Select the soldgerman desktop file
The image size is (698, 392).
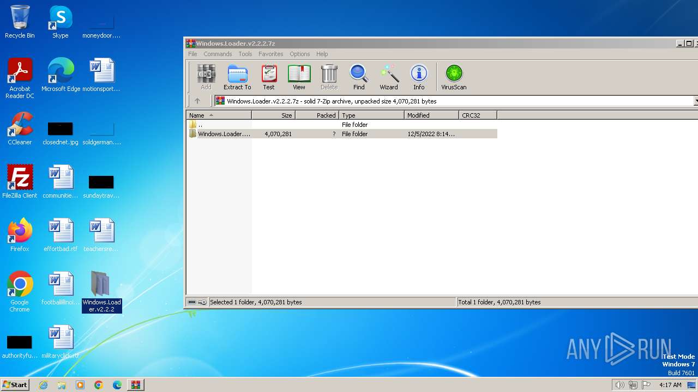pos(101,134)
